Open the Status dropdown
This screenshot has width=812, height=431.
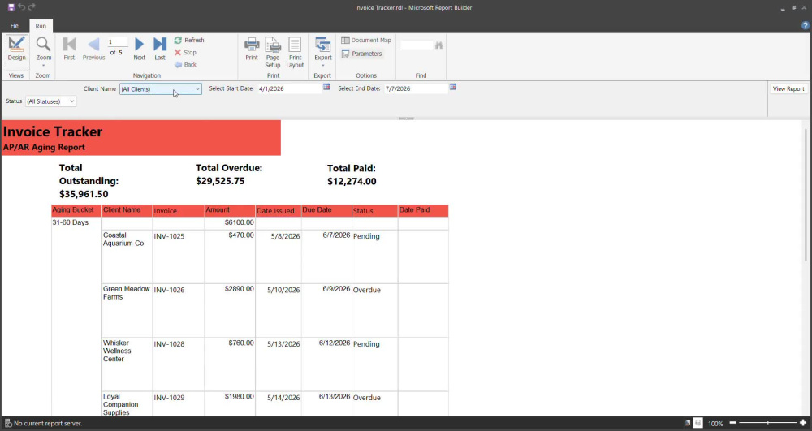50,101
